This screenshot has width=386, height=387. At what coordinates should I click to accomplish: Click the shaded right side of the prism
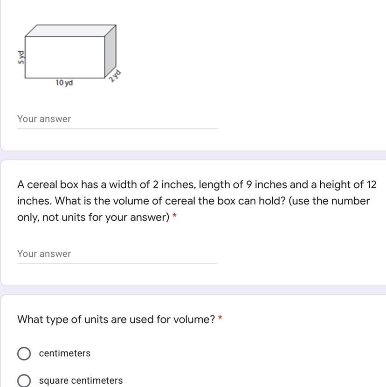(x=110, y=52)
